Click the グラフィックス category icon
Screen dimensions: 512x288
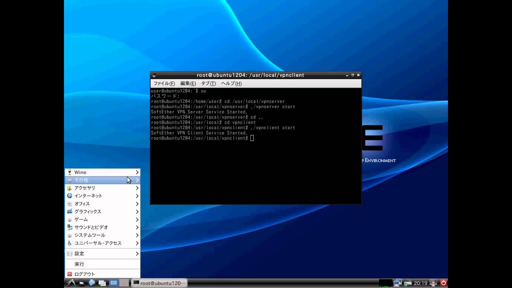pos(70,212)
